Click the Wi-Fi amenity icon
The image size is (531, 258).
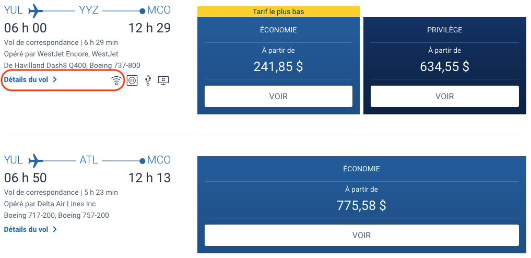point(116,80)
